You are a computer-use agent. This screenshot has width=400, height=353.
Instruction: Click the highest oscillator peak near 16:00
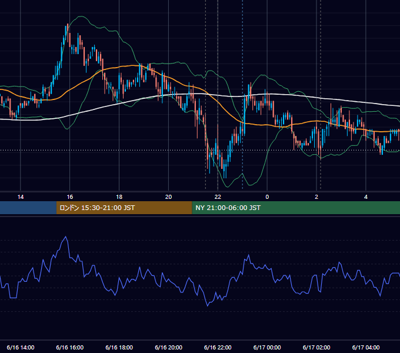click(66, 237)
